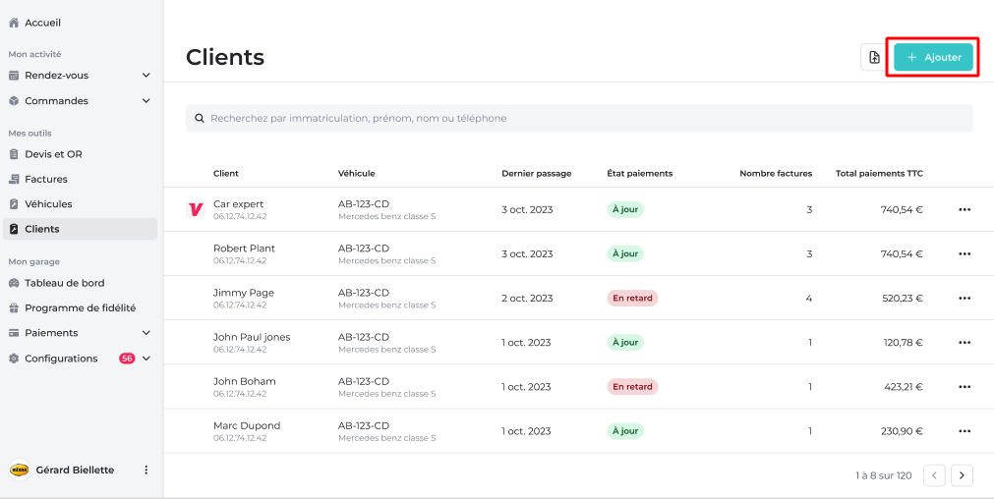Expand the Configurations submenu chevron
Screen dimensions: 994x499
(x=146, y=359)
